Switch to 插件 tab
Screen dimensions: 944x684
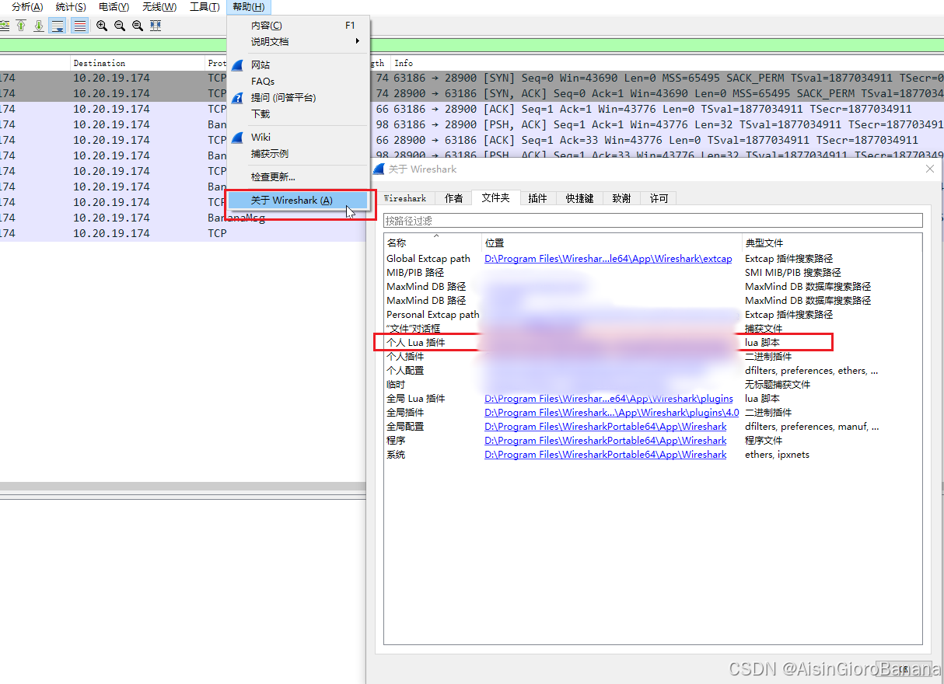[x=537, y=198]
